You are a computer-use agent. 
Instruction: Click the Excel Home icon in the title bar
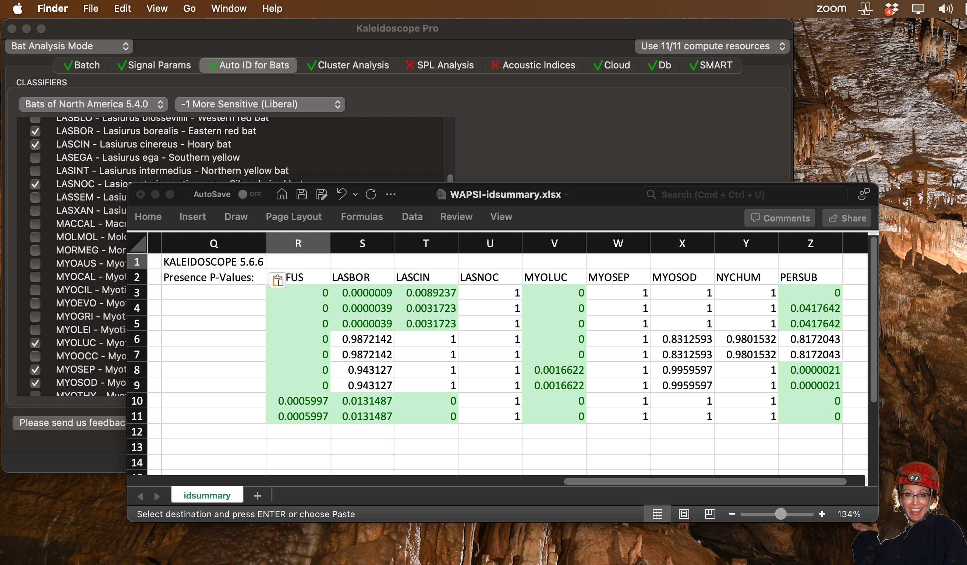click(281, 195)
